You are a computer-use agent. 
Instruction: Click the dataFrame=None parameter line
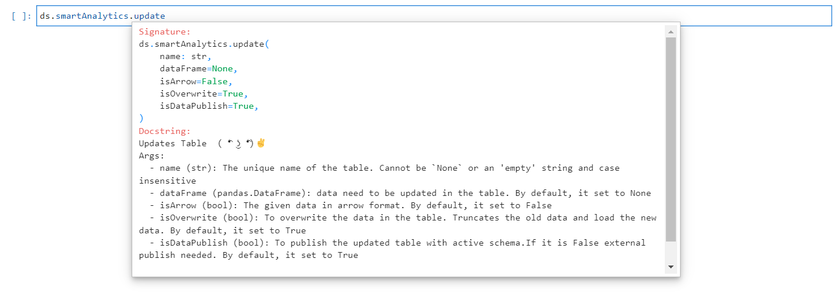[x=199, y=68]
